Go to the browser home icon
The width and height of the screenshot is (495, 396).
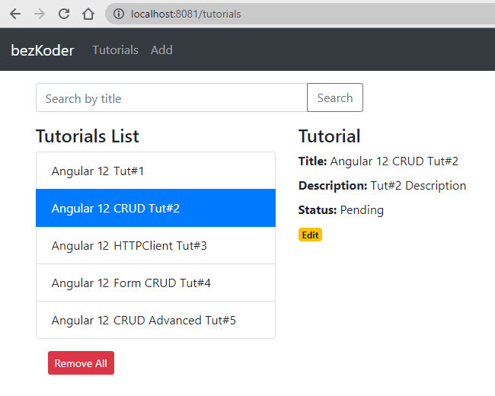(88, 14)
